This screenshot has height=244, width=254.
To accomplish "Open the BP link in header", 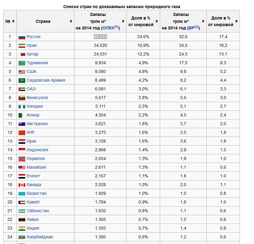I will pyautogui.click(x=191, y=28).
